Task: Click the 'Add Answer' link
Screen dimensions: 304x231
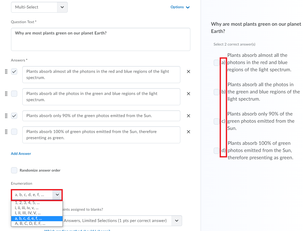Action: (x=21, y=153)
